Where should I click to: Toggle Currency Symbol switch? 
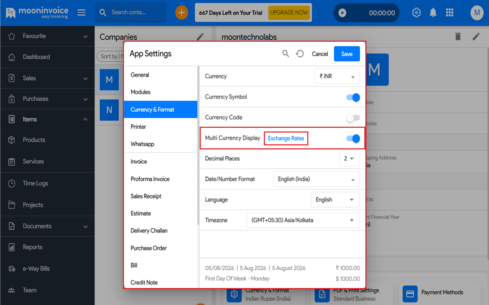(x=353, y=97)
